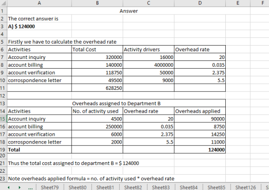Image resolution: width=269 pixels, height=190 pixels.
Task: Select row 15 header
Action: [3, 119]
